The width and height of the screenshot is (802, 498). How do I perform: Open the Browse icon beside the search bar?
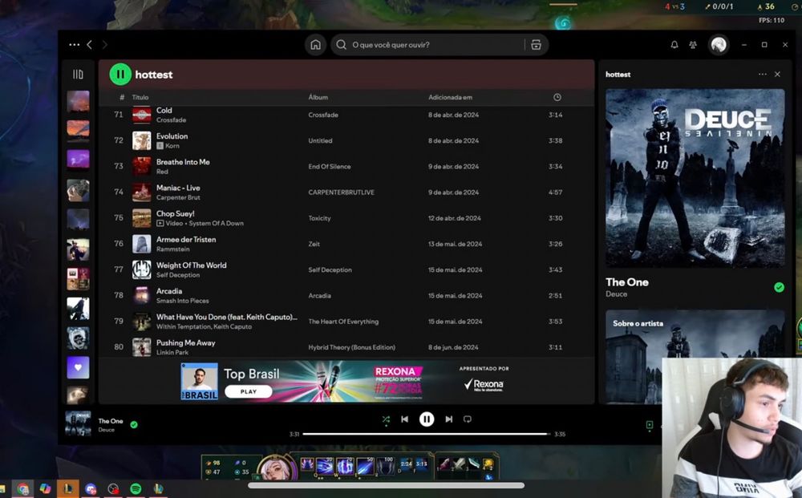536,45
